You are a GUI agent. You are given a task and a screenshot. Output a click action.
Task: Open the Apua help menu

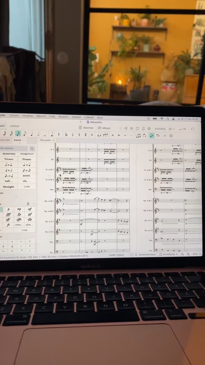tap(100, 118)
